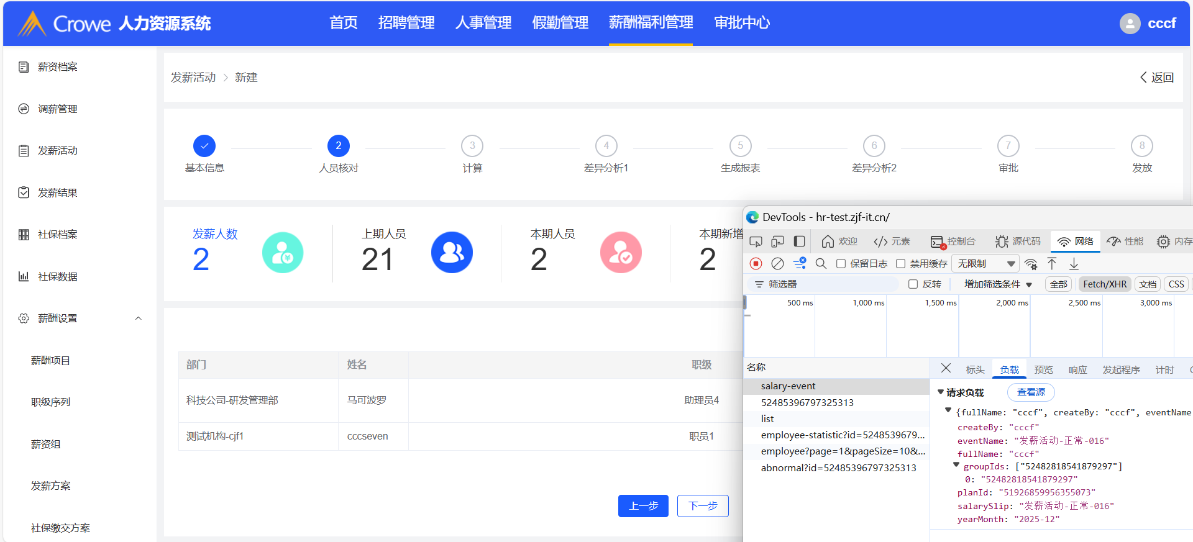Stop recording network log in DevTools
This screenshot has height=542, width=1193.
coord(756,264)
